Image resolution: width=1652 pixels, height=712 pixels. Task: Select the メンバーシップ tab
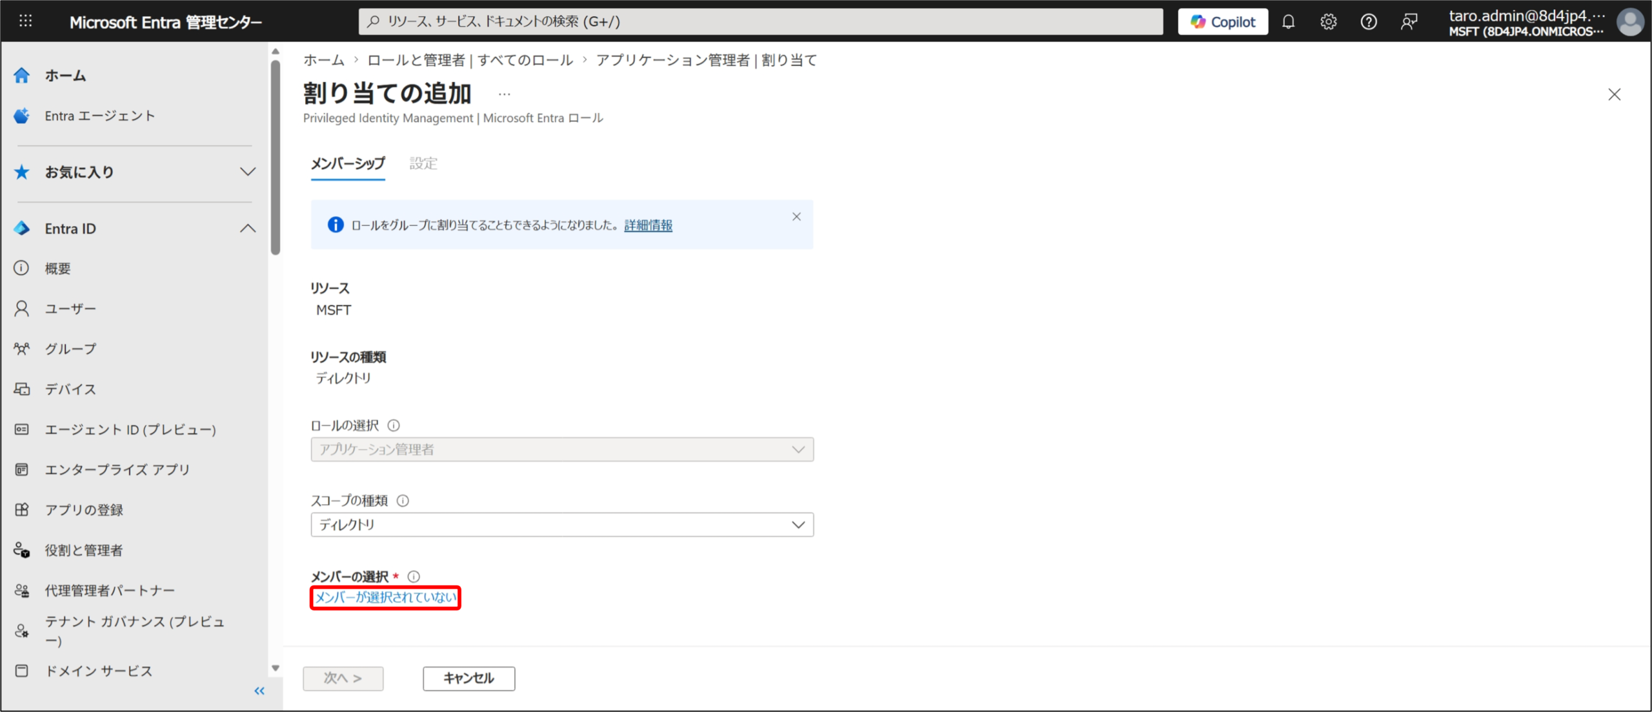tap(348, 163)
